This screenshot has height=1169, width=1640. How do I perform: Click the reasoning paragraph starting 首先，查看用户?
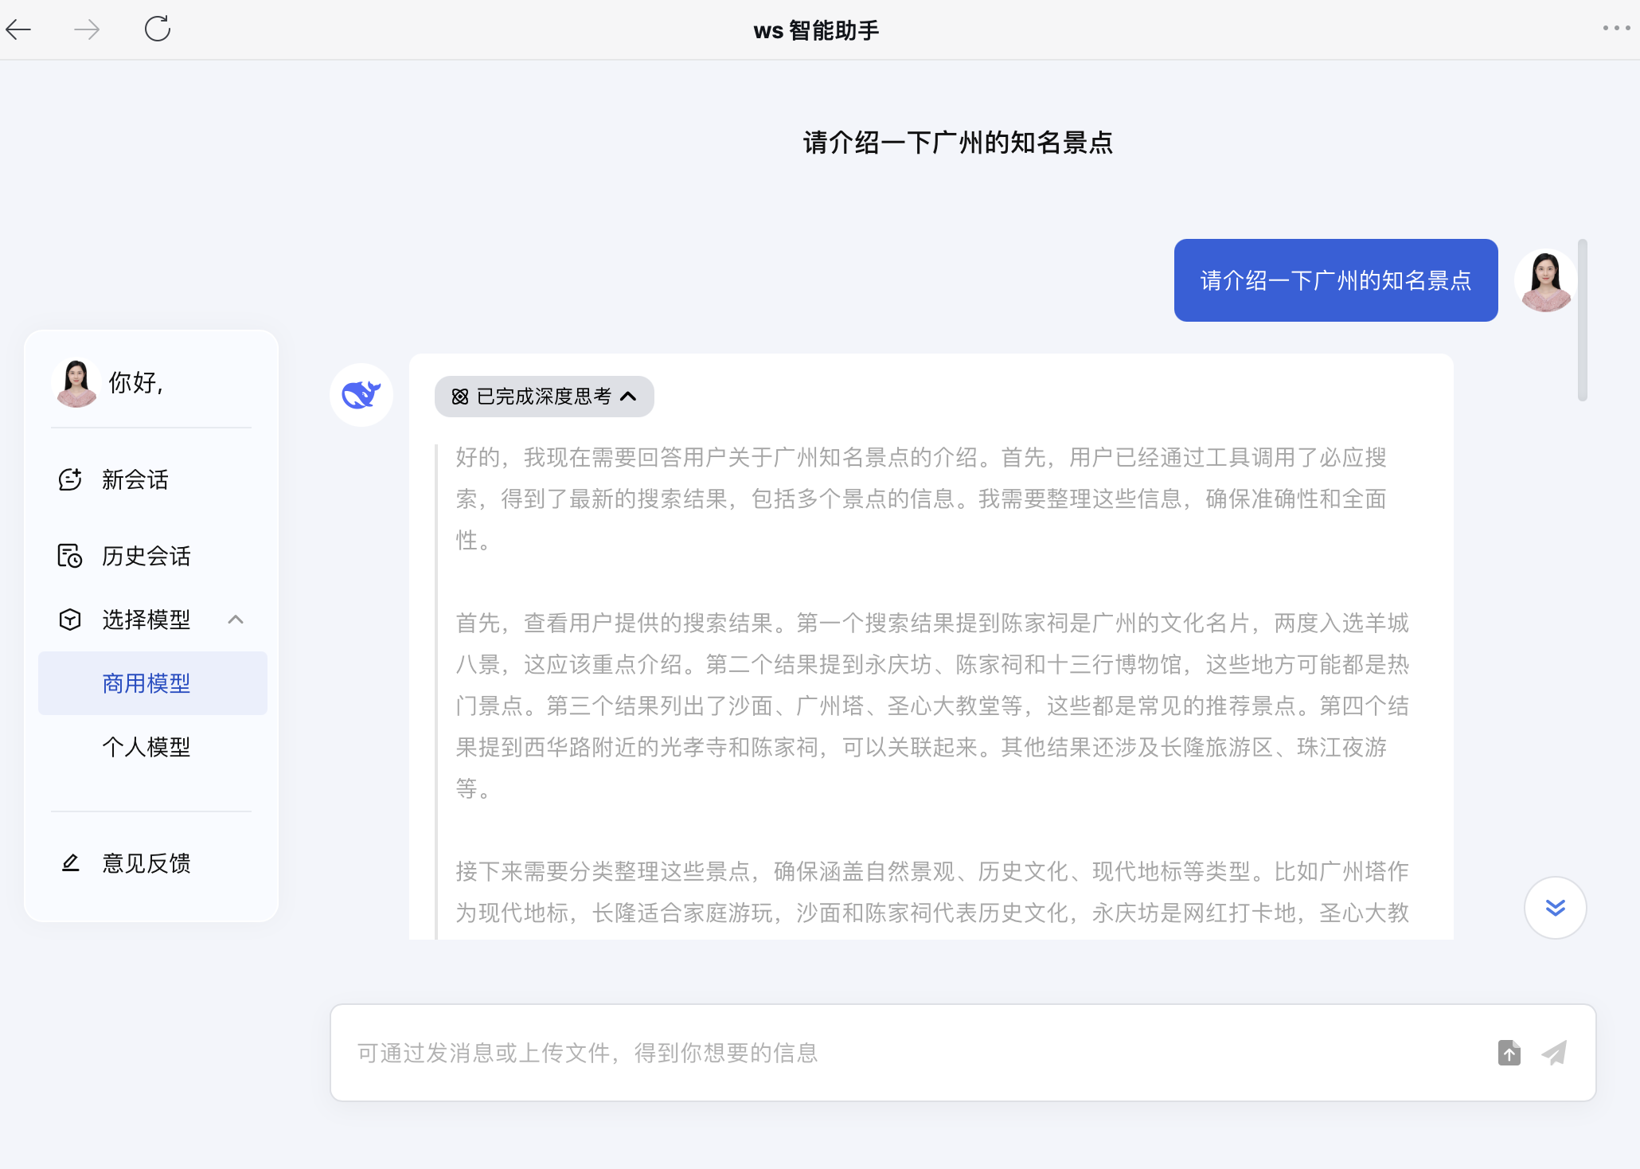[932, 706]
